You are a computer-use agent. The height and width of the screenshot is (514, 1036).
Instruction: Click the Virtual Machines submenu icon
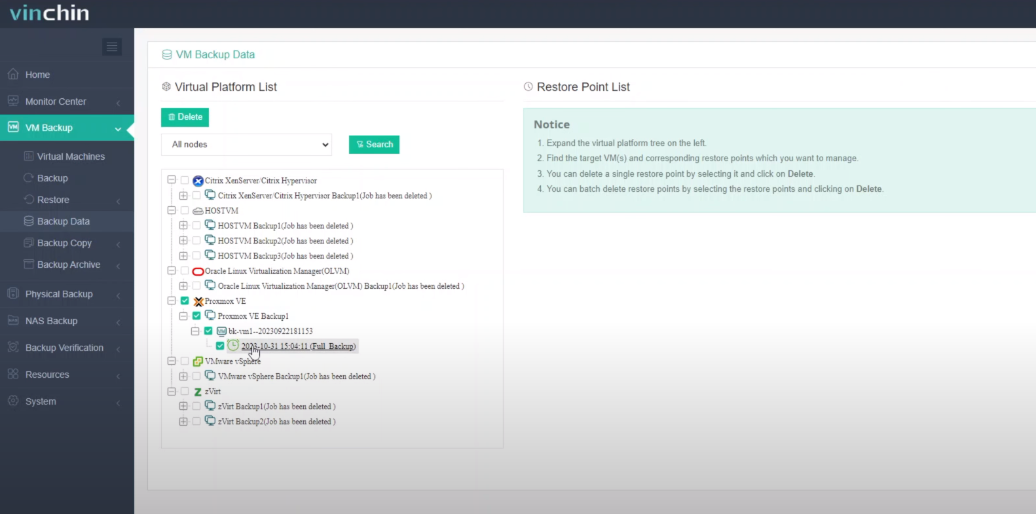tap(29, 156)
